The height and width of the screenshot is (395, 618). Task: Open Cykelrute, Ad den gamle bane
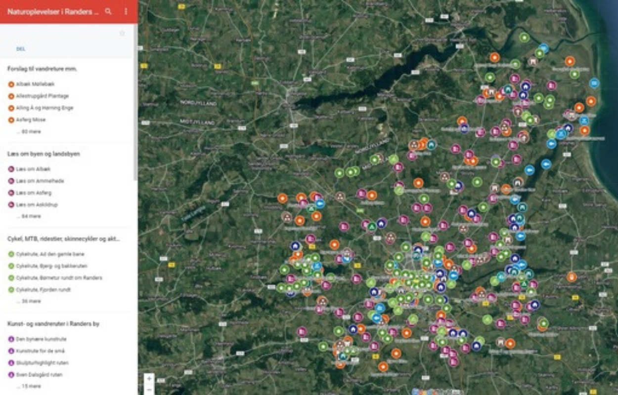click(x=50, y=254)
